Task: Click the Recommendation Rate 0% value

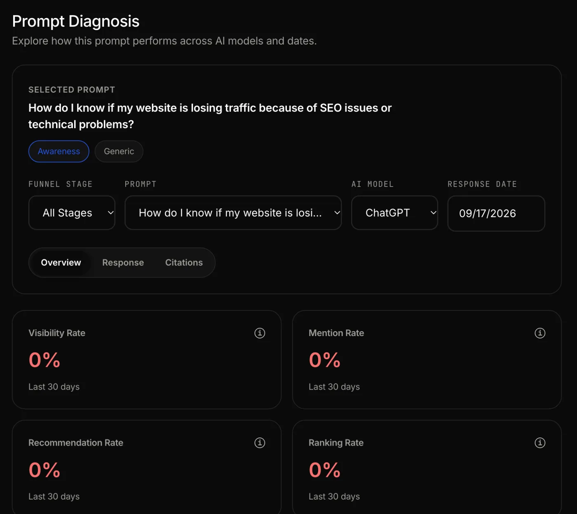Action: coord(45,470)
